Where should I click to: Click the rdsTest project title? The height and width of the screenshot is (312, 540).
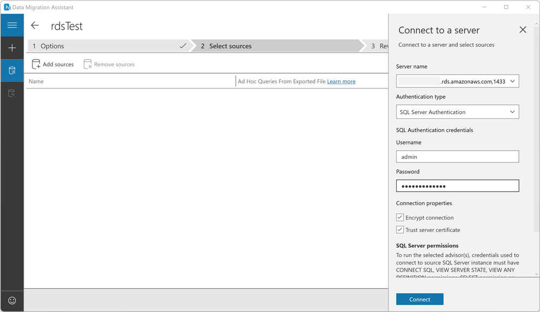tap(67, 26)
